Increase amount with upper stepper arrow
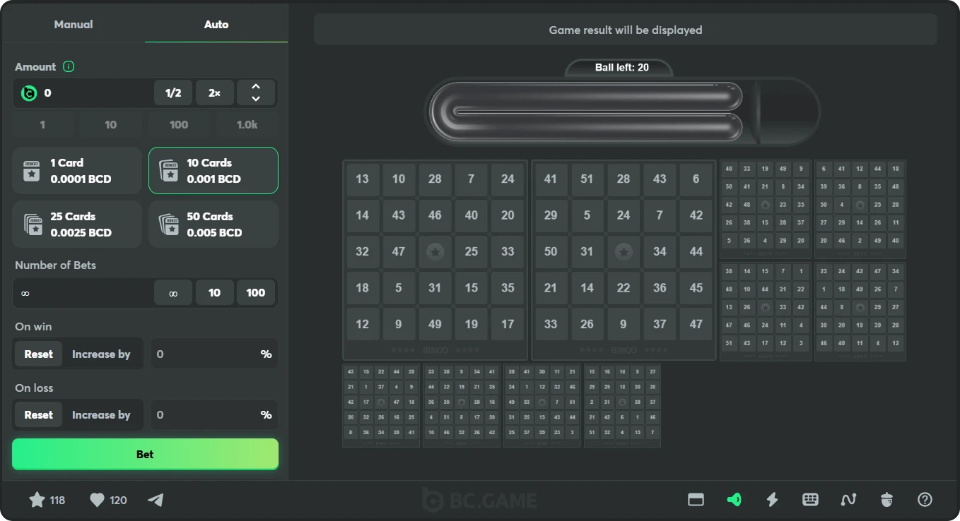The image size is (960, 521). tap(255, 87)
